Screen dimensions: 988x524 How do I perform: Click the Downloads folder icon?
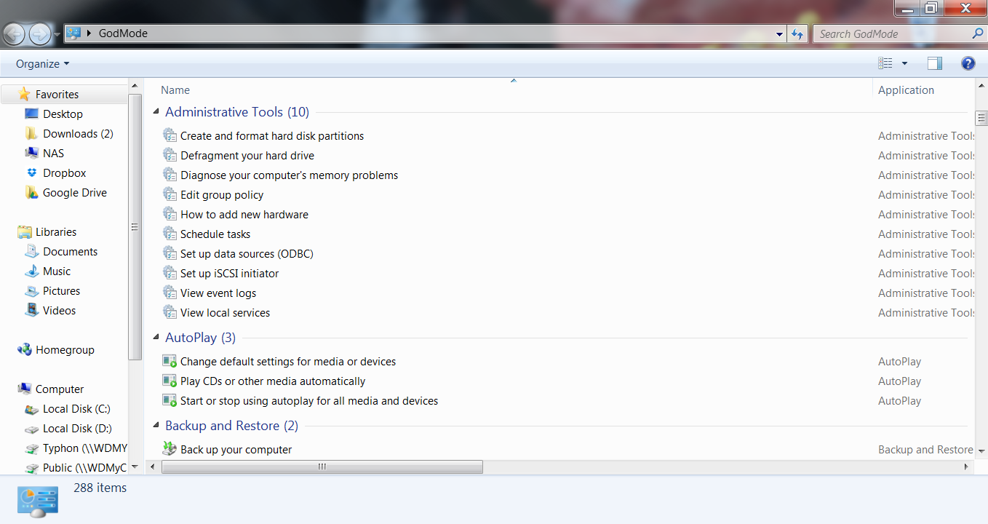(x=31, y=133)
